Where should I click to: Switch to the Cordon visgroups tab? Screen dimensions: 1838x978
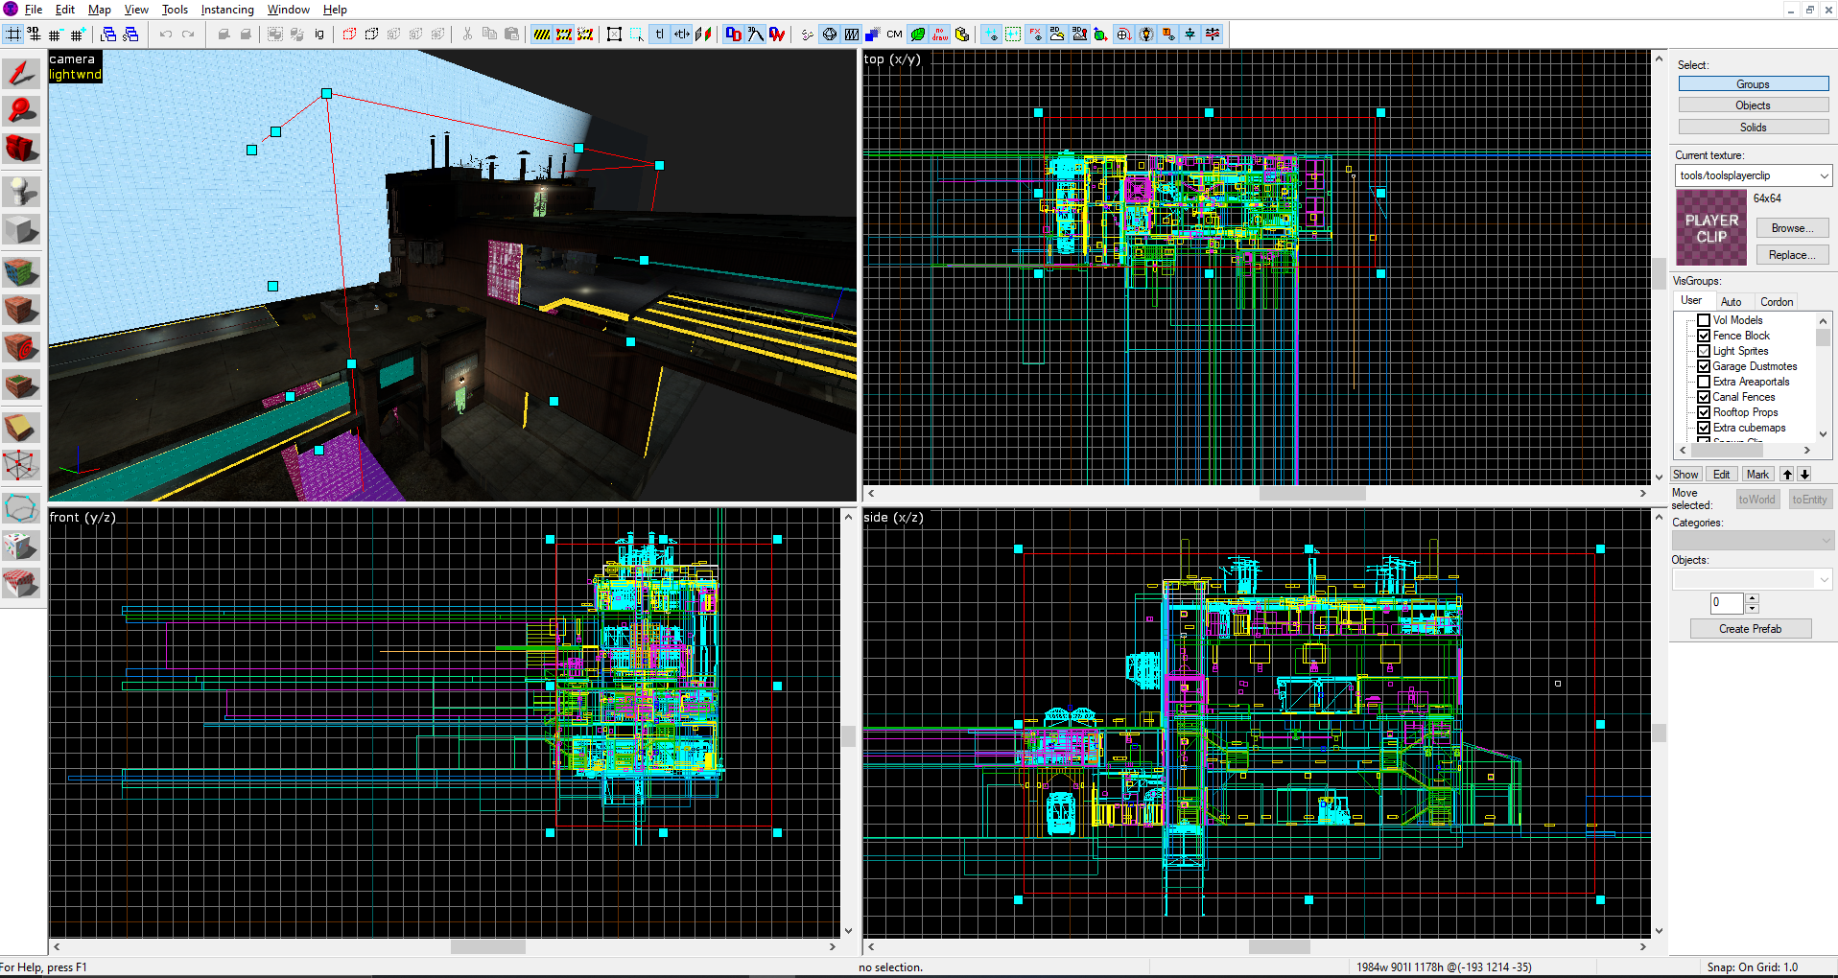click(1777, 301)
